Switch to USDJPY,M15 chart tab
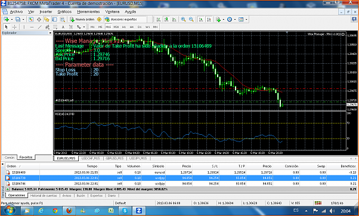The image size is (359, 216). coord(138,159)
